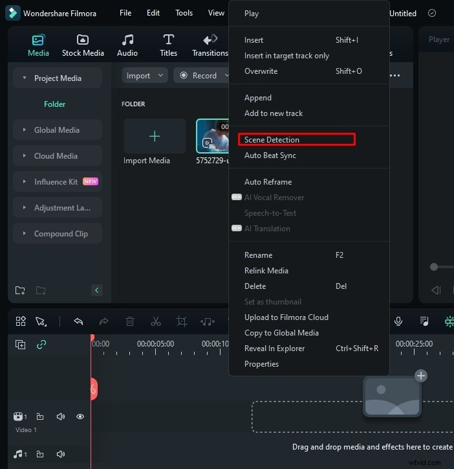This screenshot has height=469, width=454.
Task: Expand the Adjustment Layer section
Action: click(25, 207)
